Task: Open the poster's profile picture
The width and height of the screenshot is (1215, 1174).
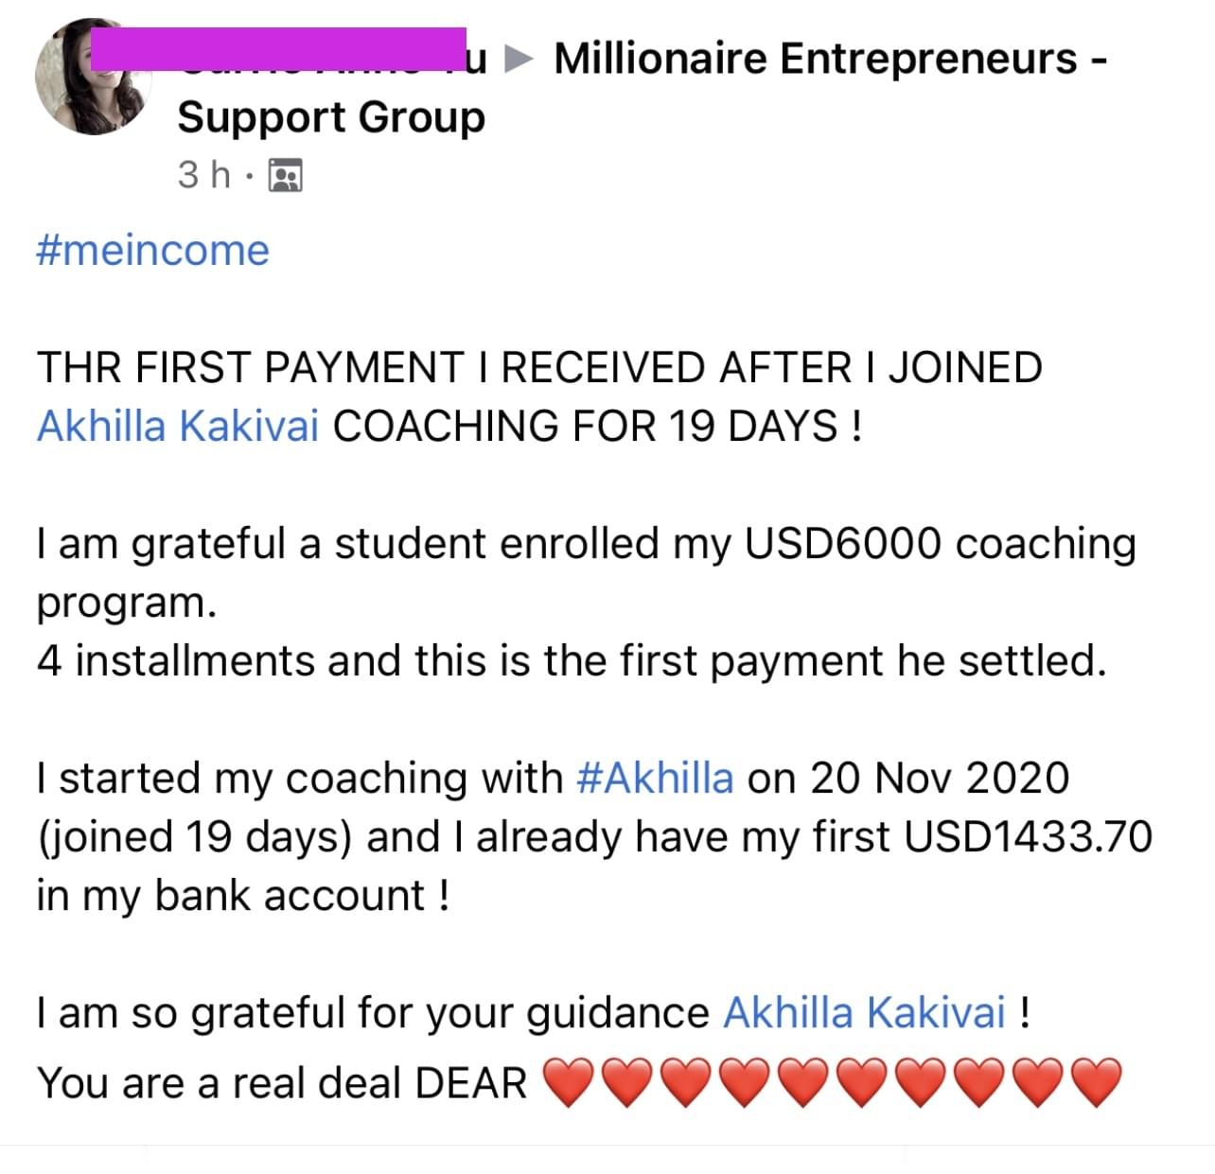Action: coord(93,78)
